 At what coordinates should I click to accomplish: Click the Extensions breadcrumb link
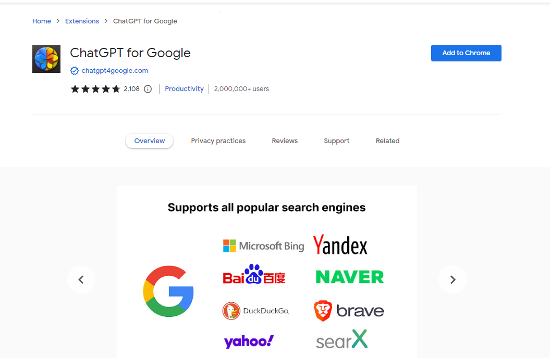(82, 21)
